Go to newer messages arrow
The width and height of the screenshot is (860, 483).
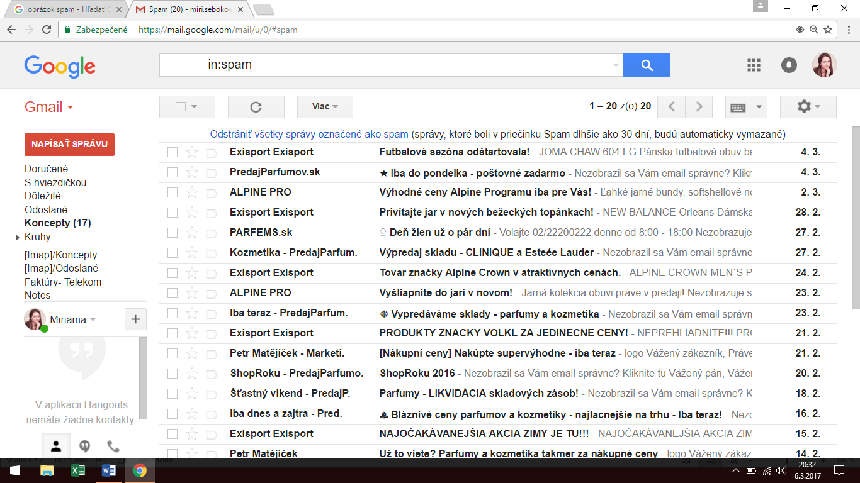tap(671, 107)
